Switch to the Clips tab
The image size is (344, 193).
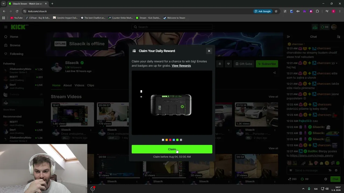(x=91, y=85)
